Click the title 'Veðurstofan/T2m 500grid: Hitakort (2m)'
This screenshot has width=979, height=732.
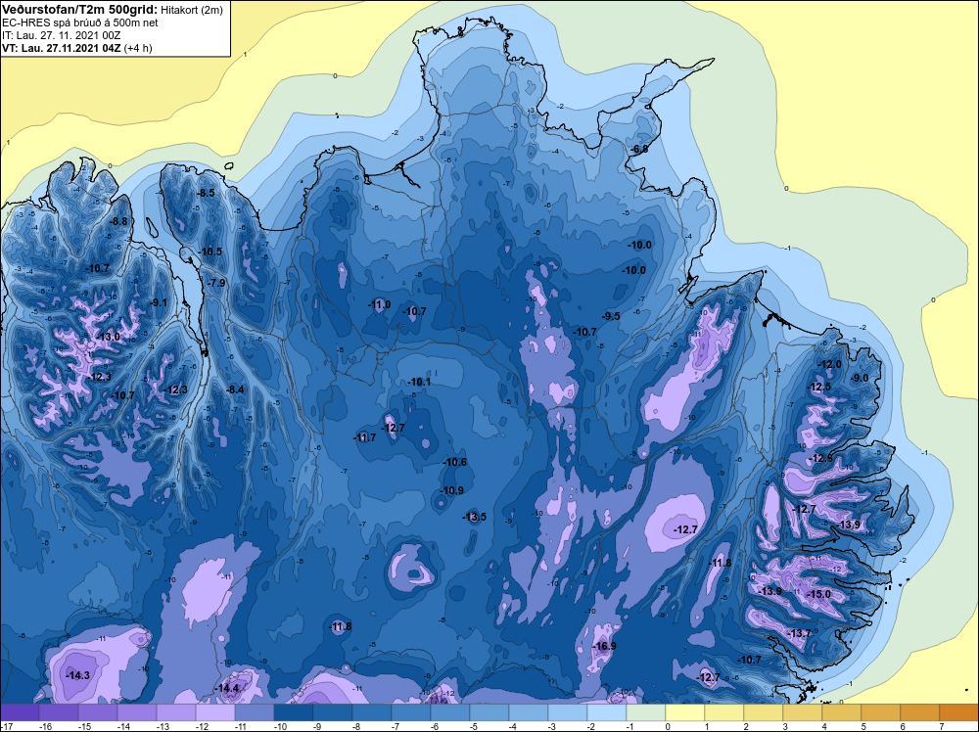coord(112,10)
